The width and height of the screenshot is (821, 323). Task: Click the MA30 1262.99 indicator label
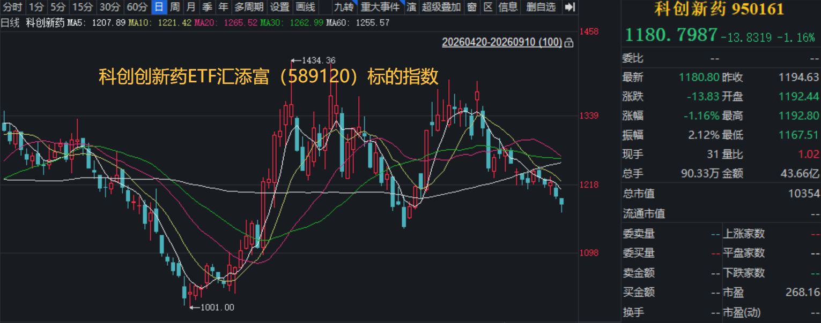(292, 23)
